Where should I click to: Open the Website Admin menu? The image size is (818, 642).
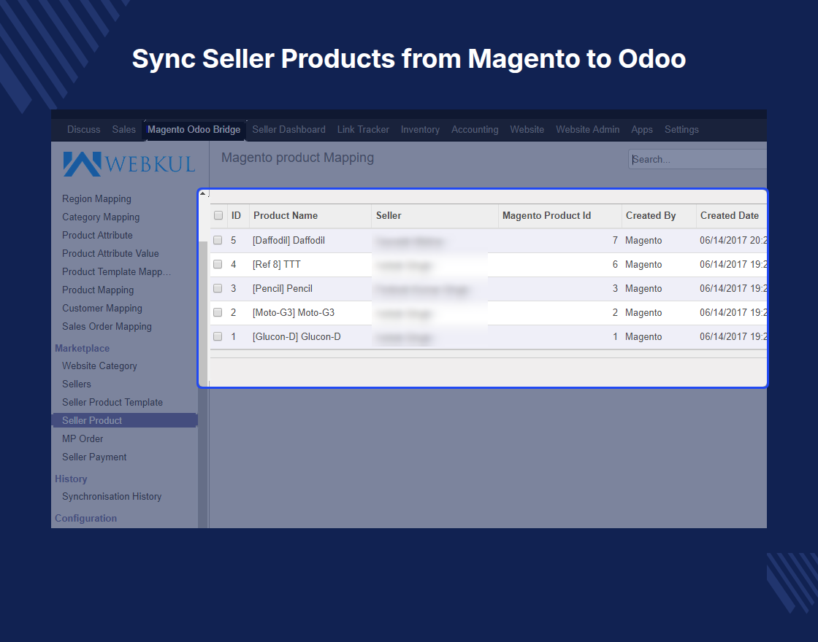587,129
